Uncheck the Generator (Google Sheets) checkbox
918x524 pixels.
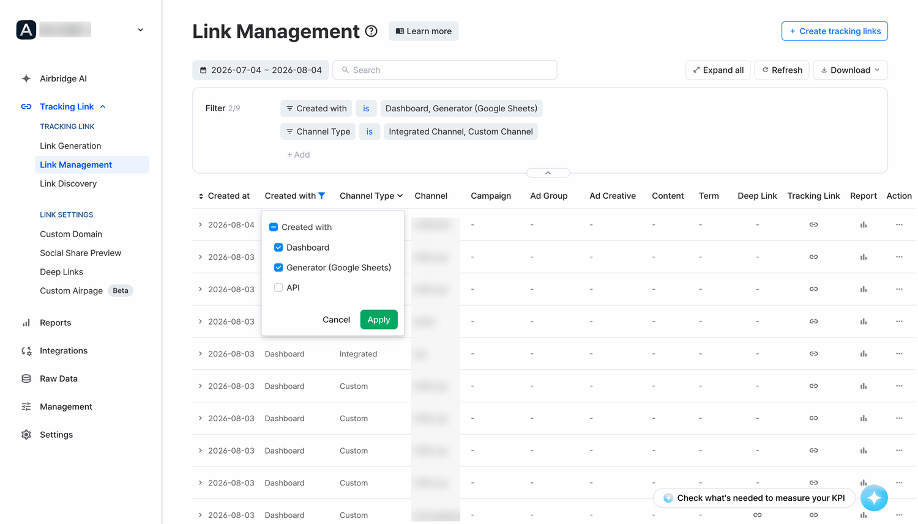[278, 267]
